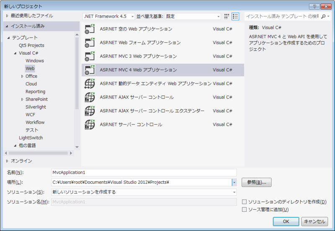Select the Web tree category
The width and height of the screenshot is (335, 231).
coord(30,69)
